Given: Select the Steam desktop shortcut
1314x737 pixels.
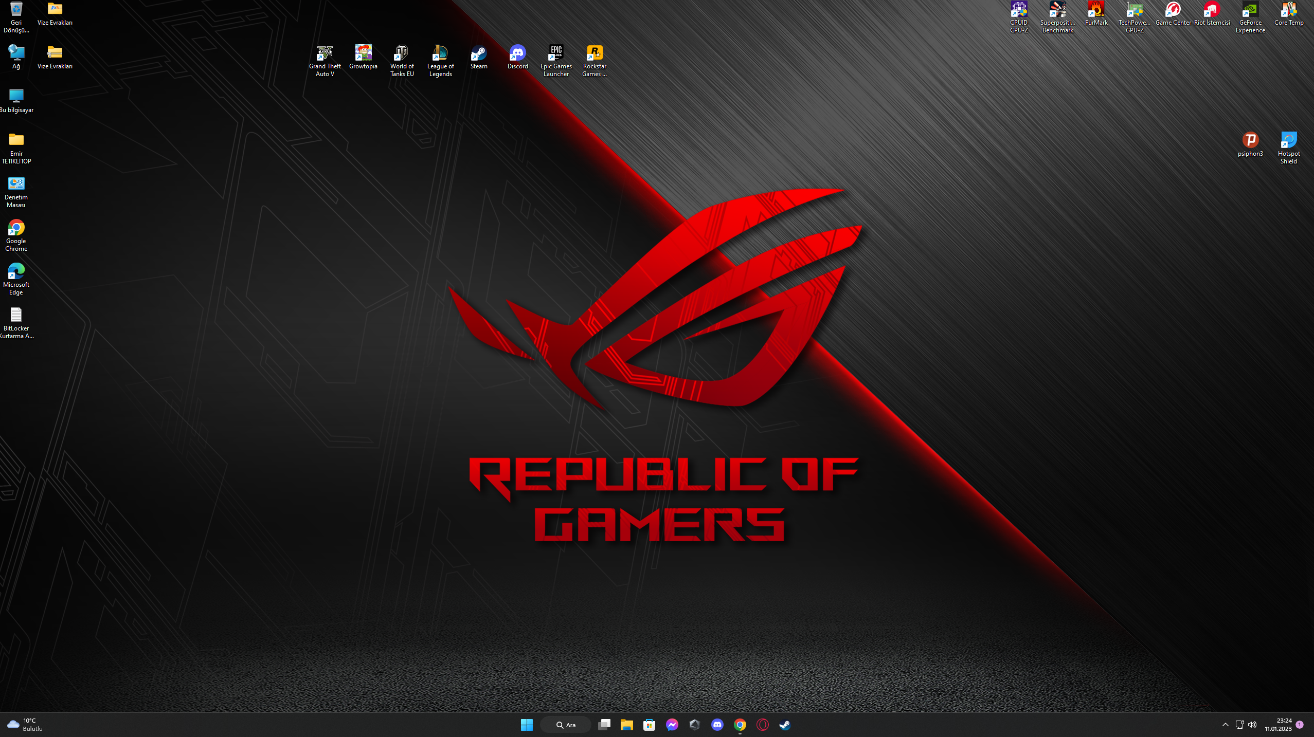Looking at the screenshot, I should tap(479, 57).
